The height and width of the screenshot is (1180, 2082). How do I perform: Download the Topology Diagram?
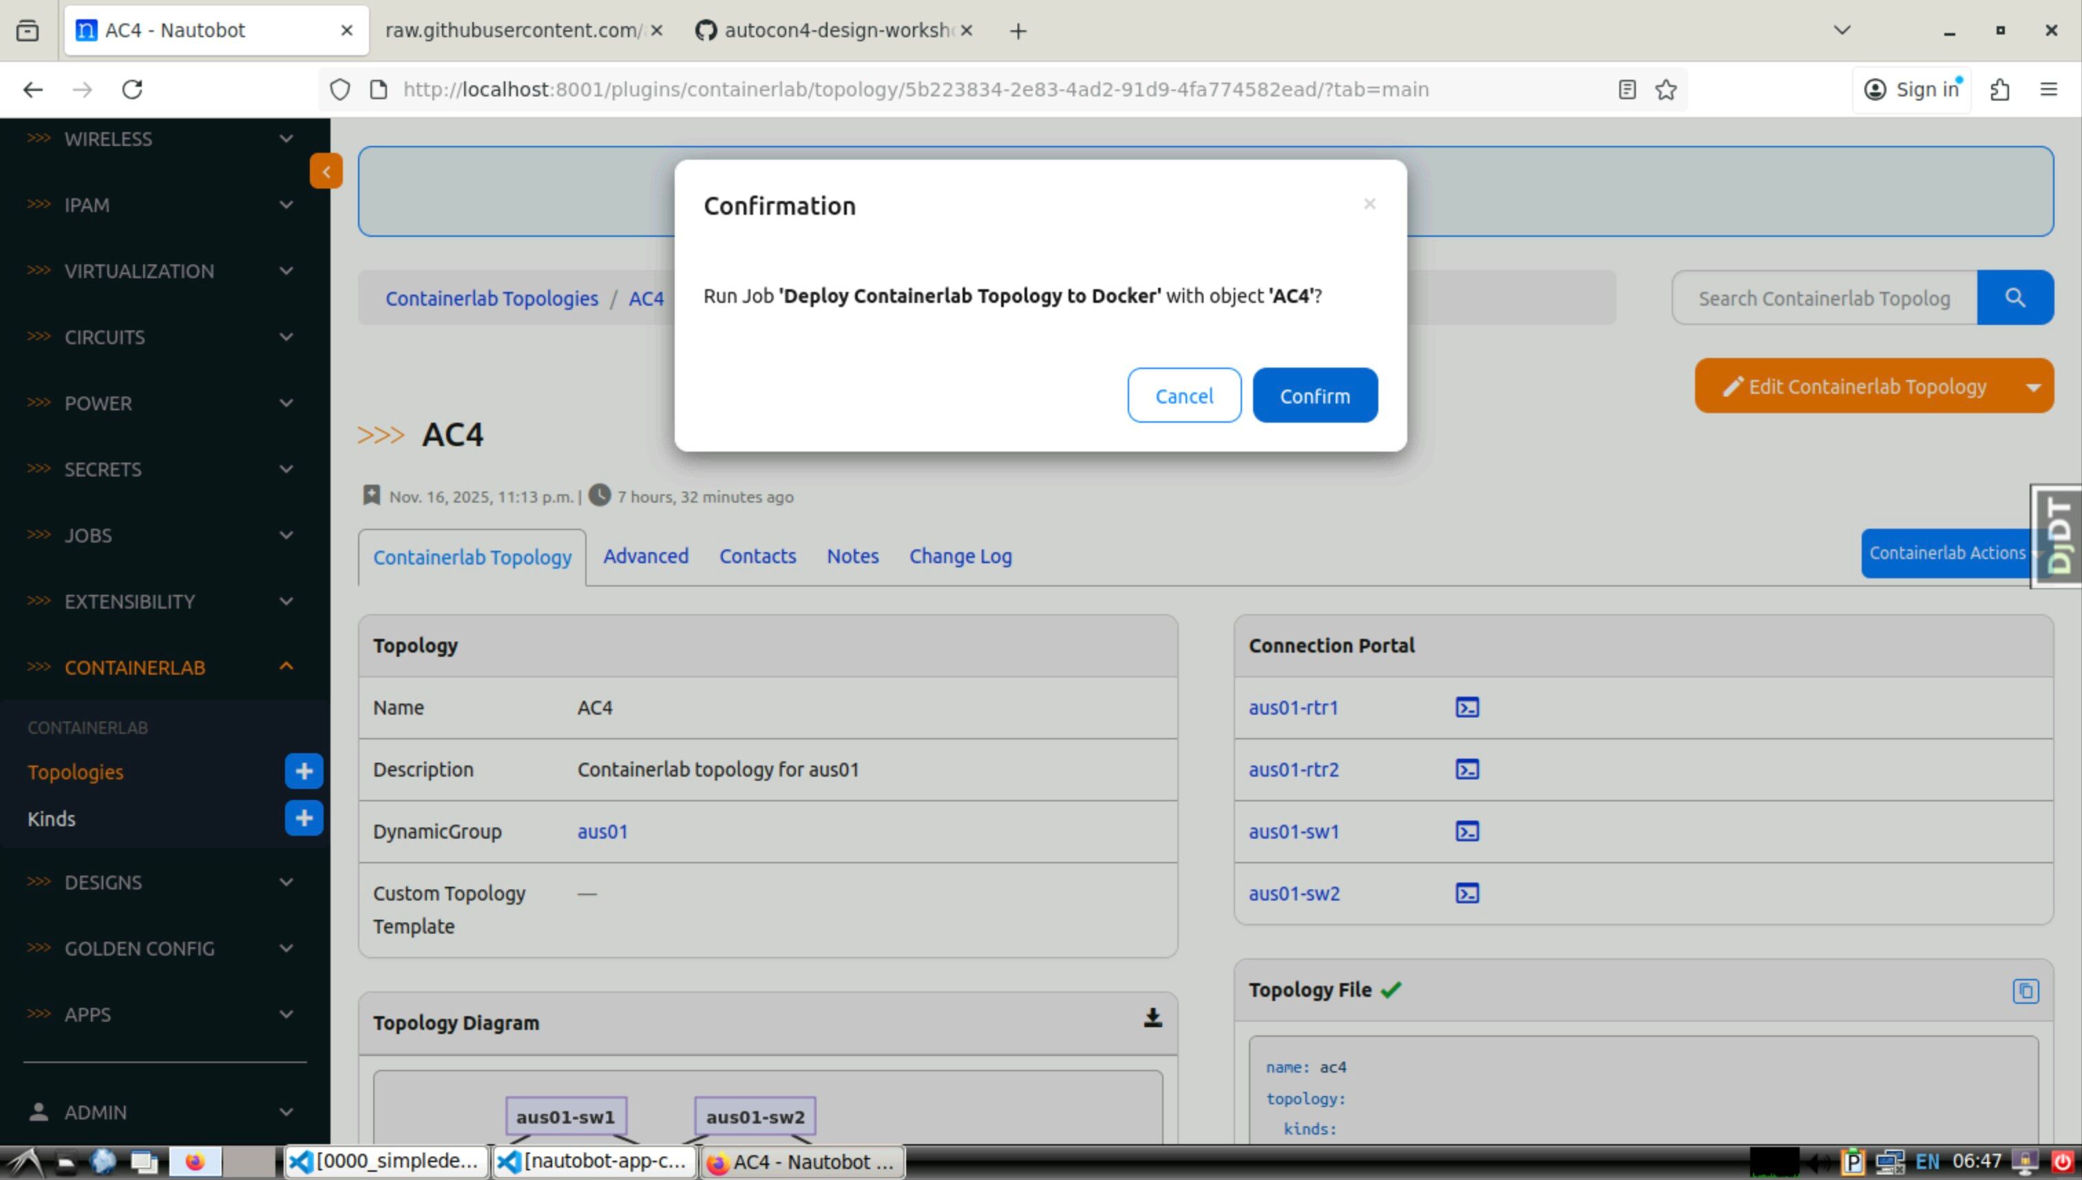point(1153,1019)
